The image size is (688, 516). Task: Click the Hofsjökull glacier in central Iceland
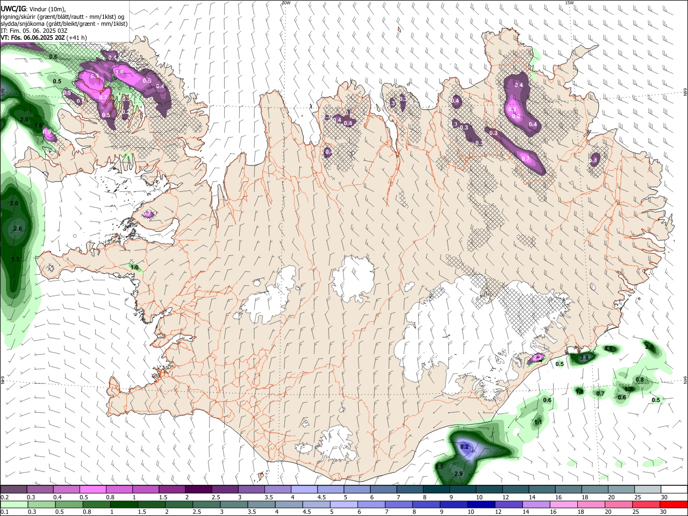click(353, 278)
